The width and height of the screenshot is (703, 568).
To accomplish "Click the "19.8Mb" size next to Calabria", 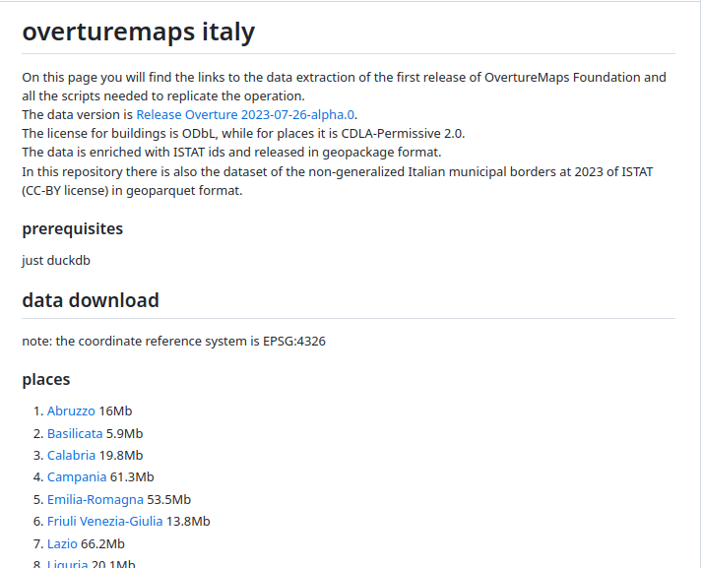I will pyautogui.click(x=120, y=456).
